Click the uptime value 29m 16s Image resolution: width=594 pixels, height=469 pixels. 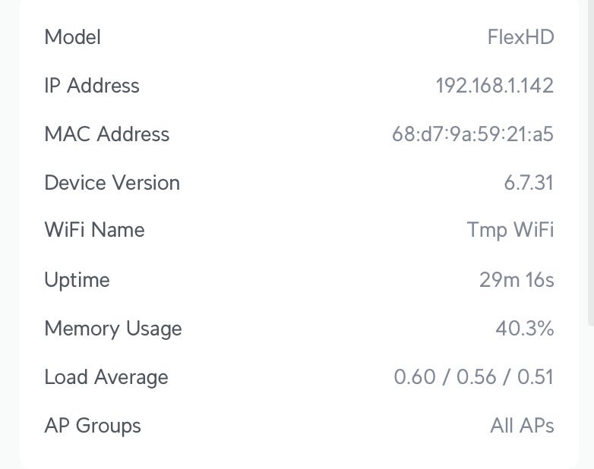[517, 280]
